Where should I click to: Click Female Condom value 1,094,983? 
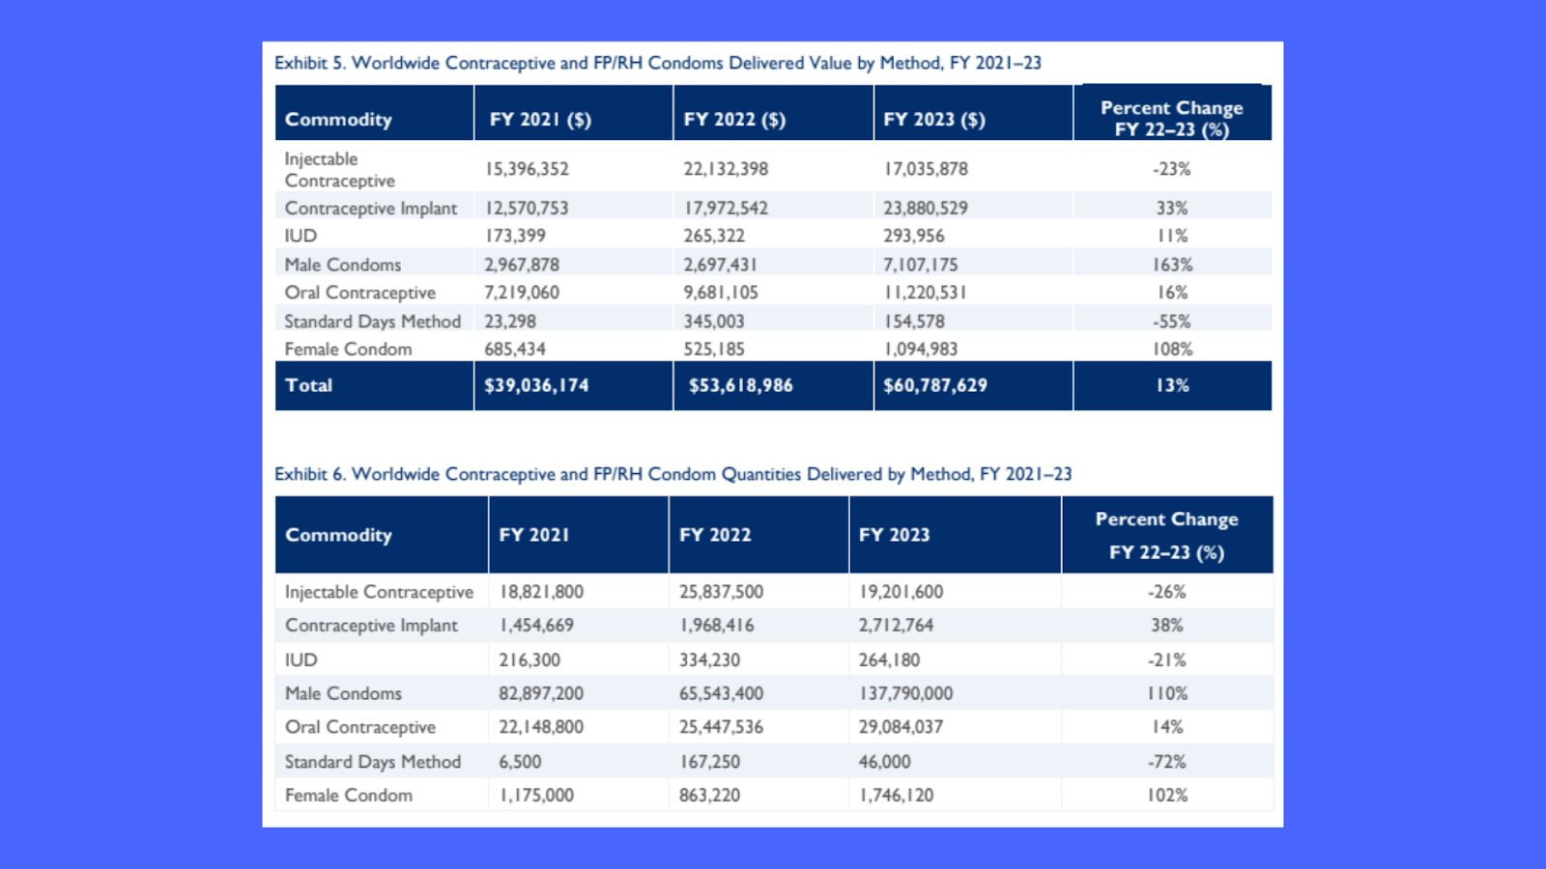point(921,350)
